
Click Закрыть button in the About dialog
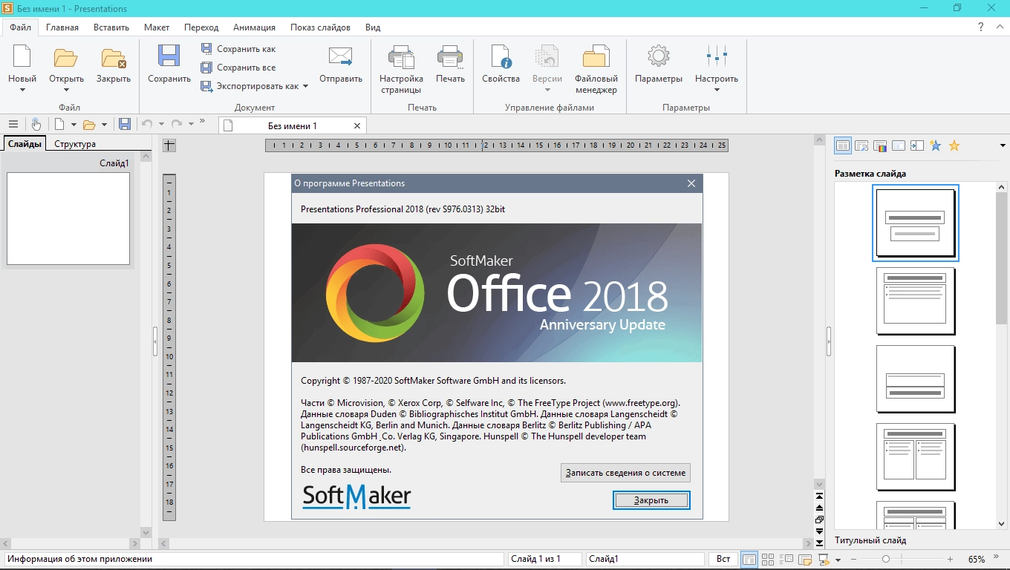[651, 500]
